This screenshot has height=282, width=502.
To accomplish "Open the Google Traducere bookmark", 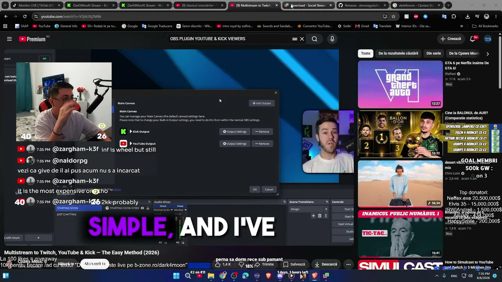I will (157, 26).
